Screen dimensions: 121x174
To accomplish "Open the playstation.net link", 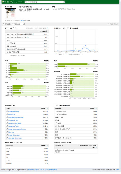I will (x=13, y=120).
